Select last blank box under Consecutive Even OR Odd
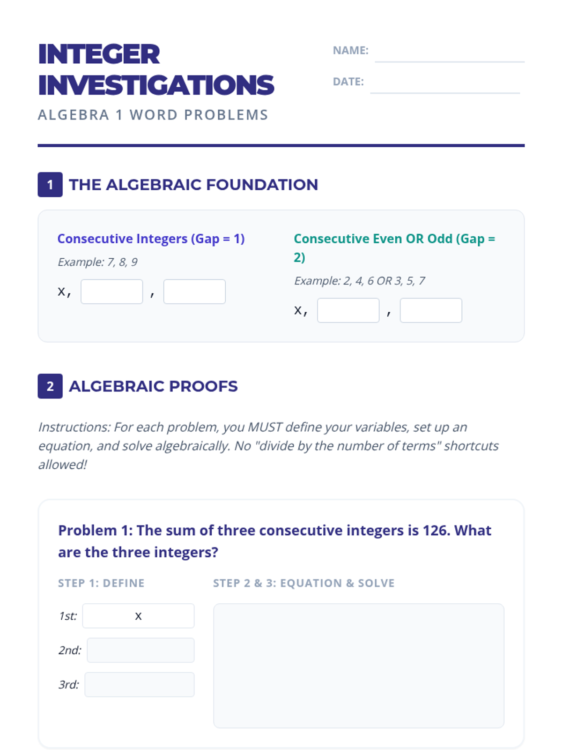562x750 pixels. [x=431, y=310]
